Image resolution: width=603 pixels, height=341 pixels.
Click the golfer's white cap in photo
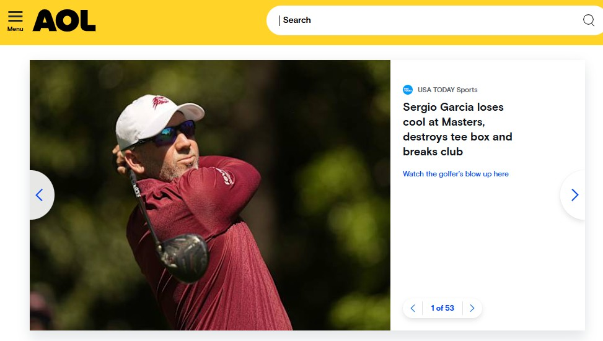149,116
